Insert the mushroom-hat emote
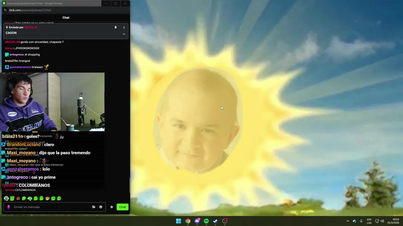Viewport: 403px width, 226px height. pyautogui.click(x=48, y=198)
